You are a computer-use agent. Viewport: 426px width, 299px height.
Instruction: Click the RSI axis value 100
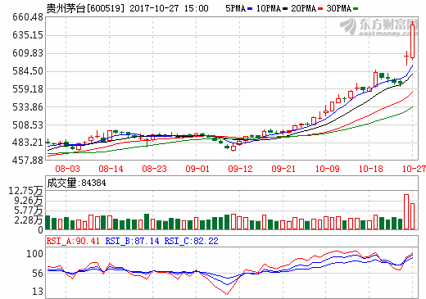[x=34, y=254]
